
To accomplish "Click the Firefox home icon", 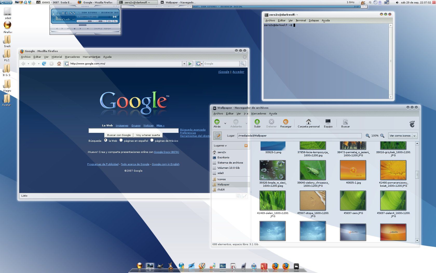I will tap(59, 64).
